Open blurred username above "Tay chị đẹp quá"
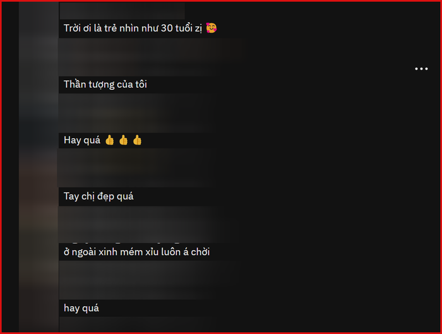The height and width of the screenshot is (334, 442). (x=135, y=168)
